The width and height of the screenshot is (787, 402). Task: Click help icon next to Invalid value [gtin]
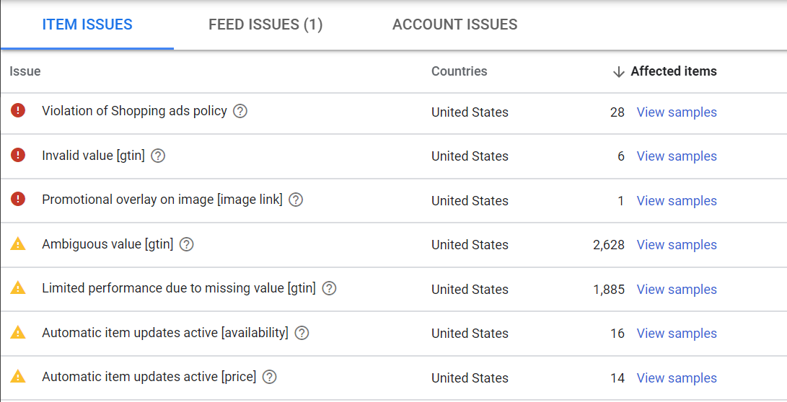[x=158, y=156]
